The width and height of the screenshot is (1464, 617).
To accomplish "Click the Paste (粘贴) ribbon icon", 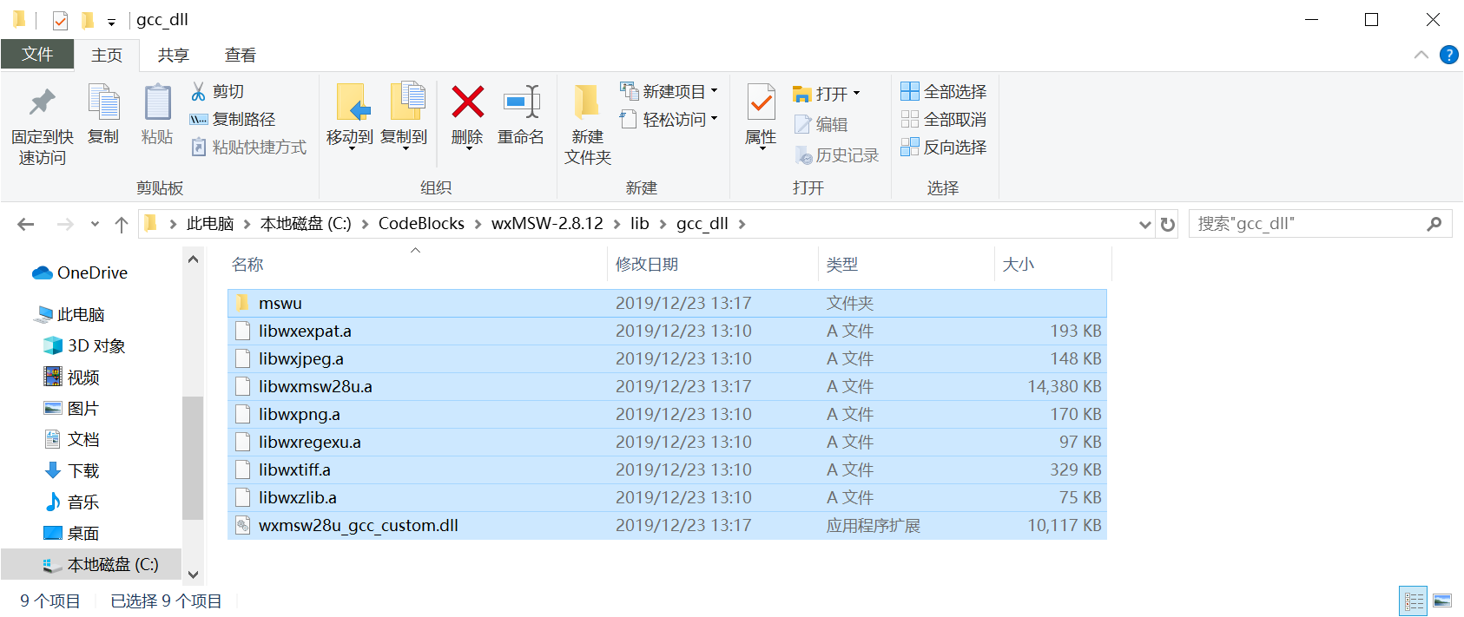I will [x=157, y=102].
